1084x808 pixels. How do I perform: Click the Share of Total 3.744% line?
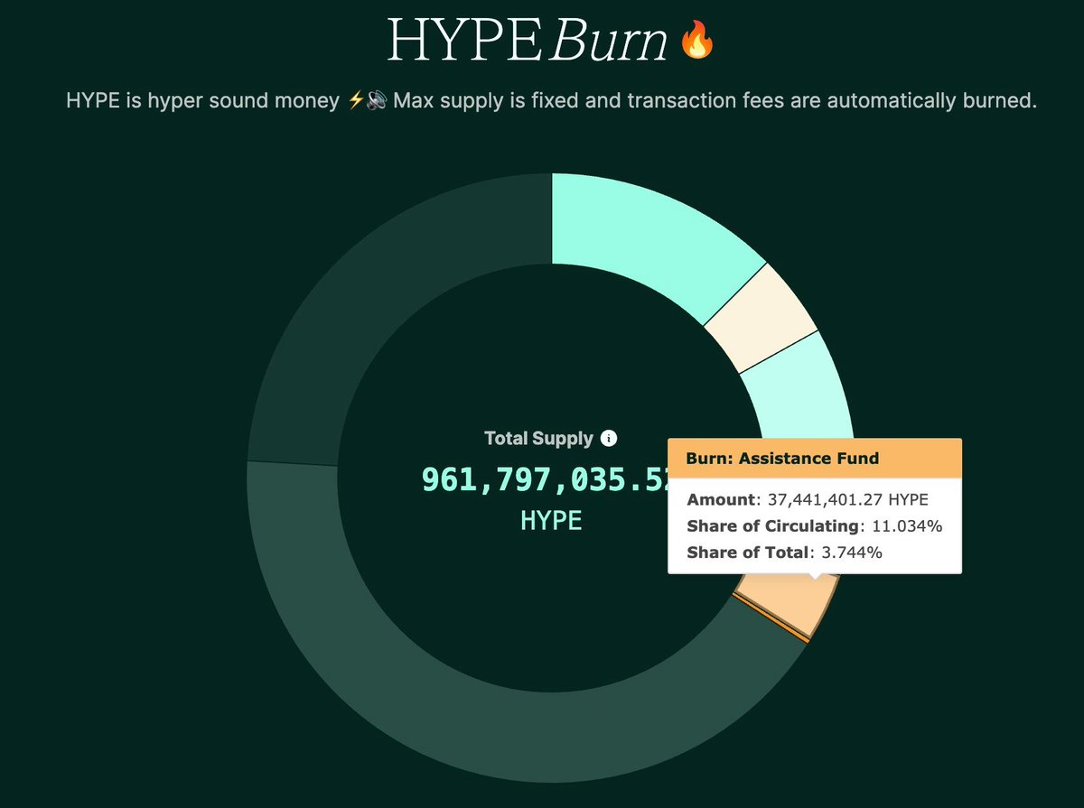(784, 553)
